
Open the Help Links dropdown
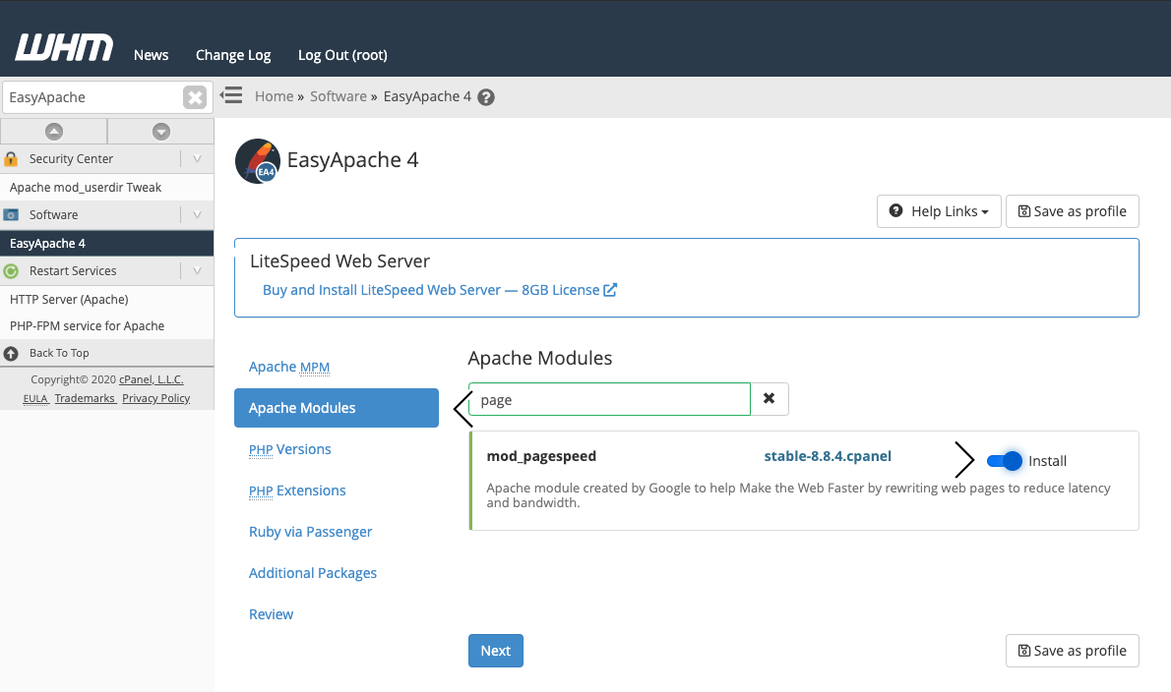click(x=939, y=211)
